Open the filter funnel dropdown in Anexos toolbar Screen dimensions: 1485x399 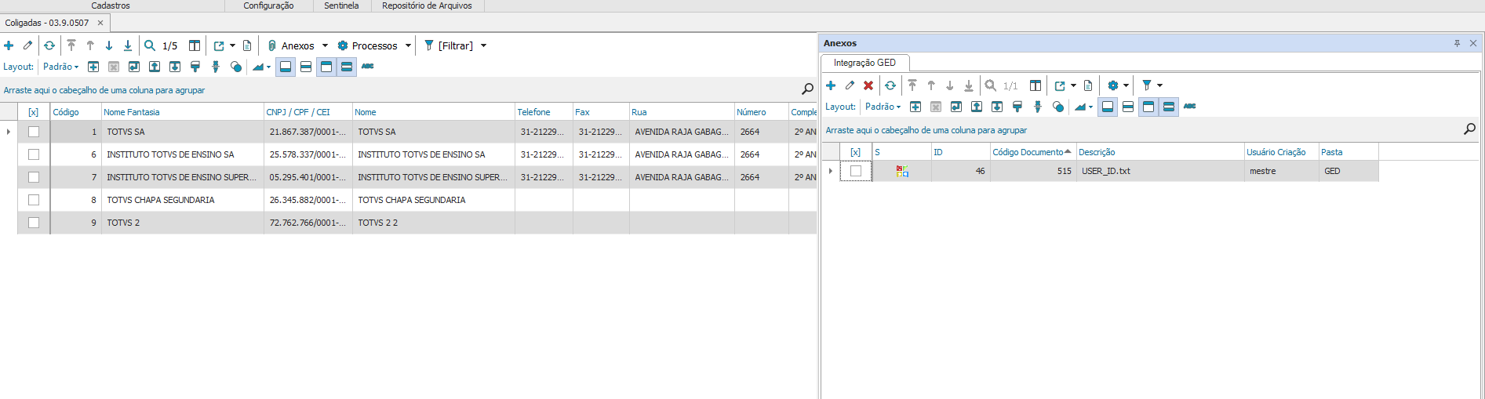(x=1159, y=85)
